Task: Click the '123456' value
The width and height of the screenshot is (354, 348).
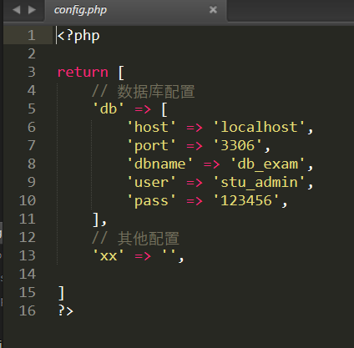Action: tap(246, 200)
